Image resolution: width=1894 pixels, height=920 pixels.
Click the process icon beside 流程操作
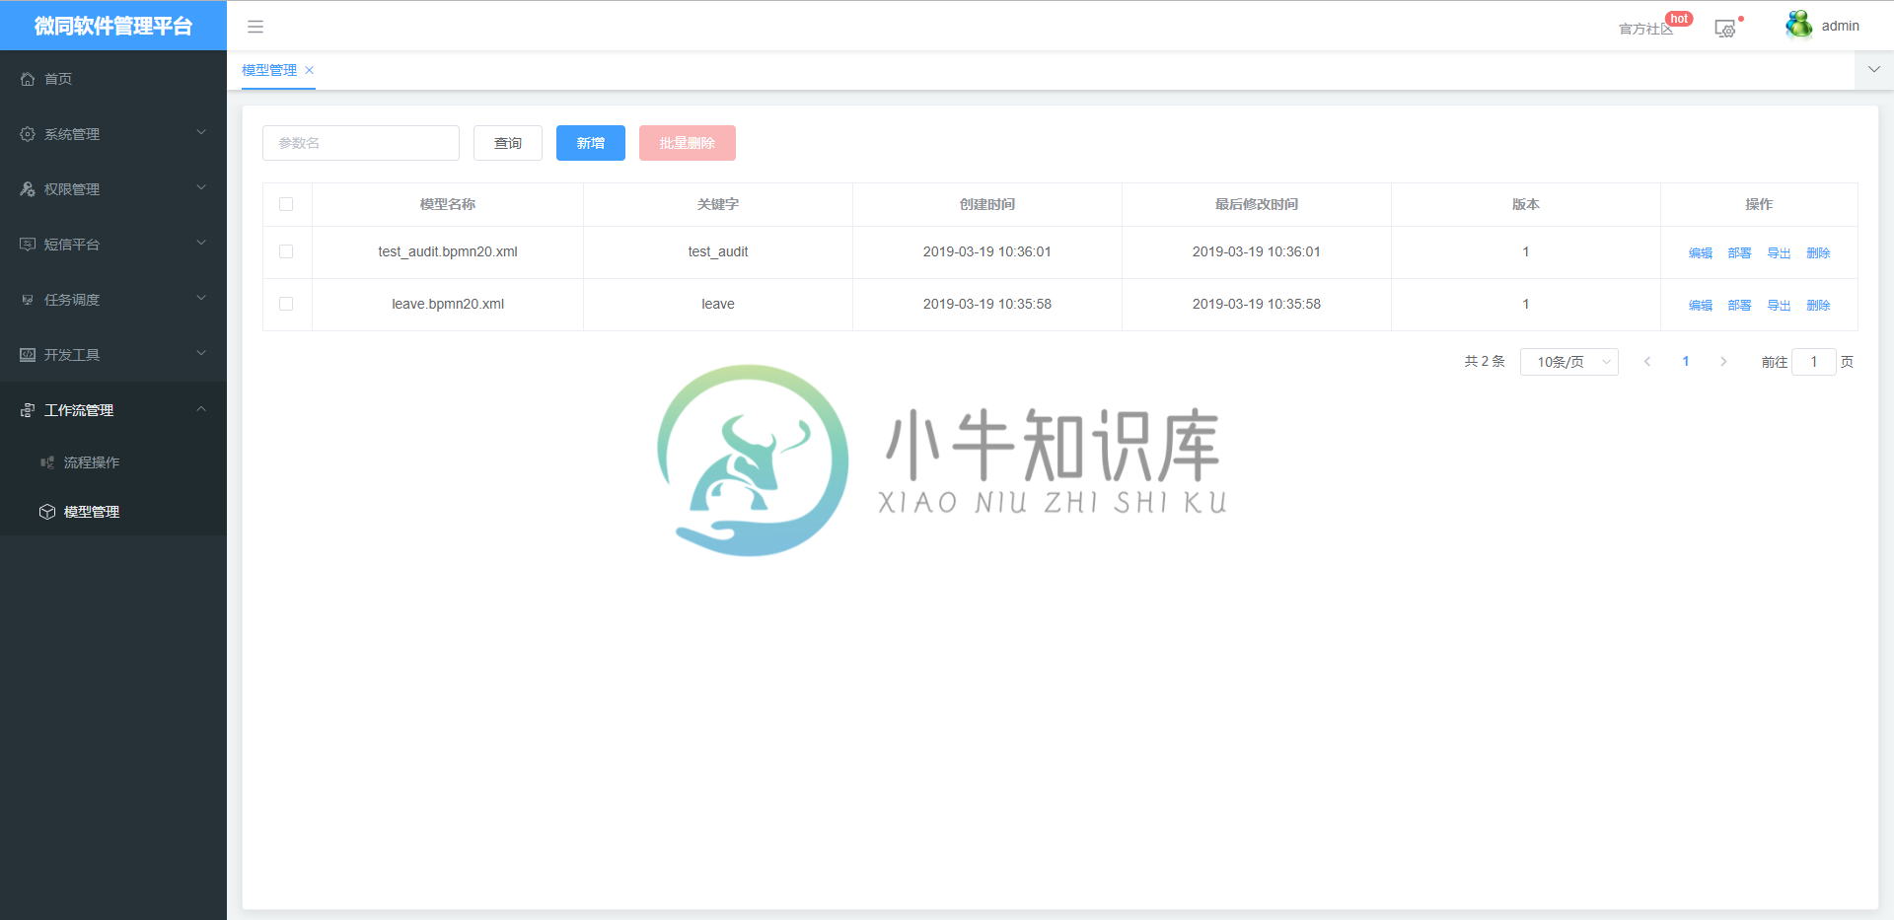click(47, 462)
